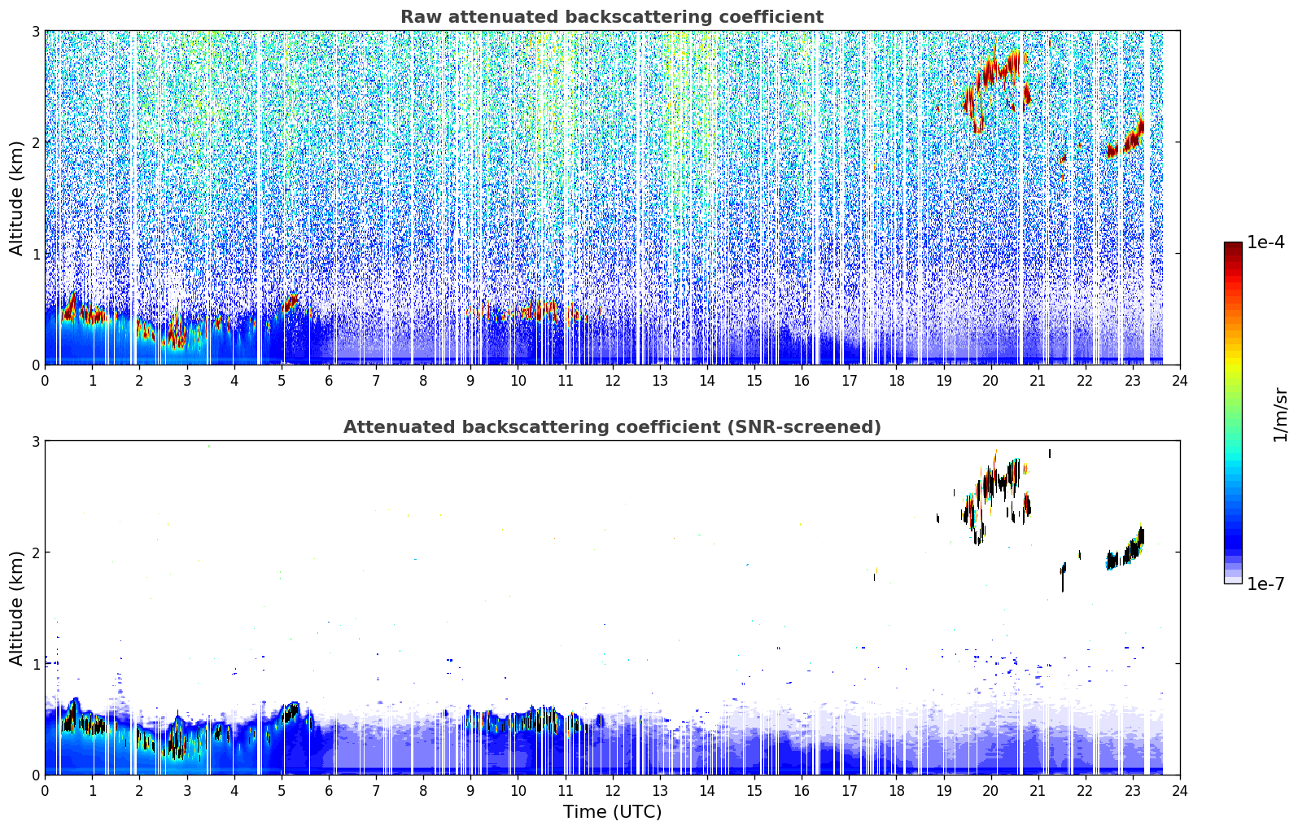Image resolution: width=1298 pixels, height=830 pixels.
Task: Click the '1e-7' colorbar label
Action: click(x=1265, y=583)
